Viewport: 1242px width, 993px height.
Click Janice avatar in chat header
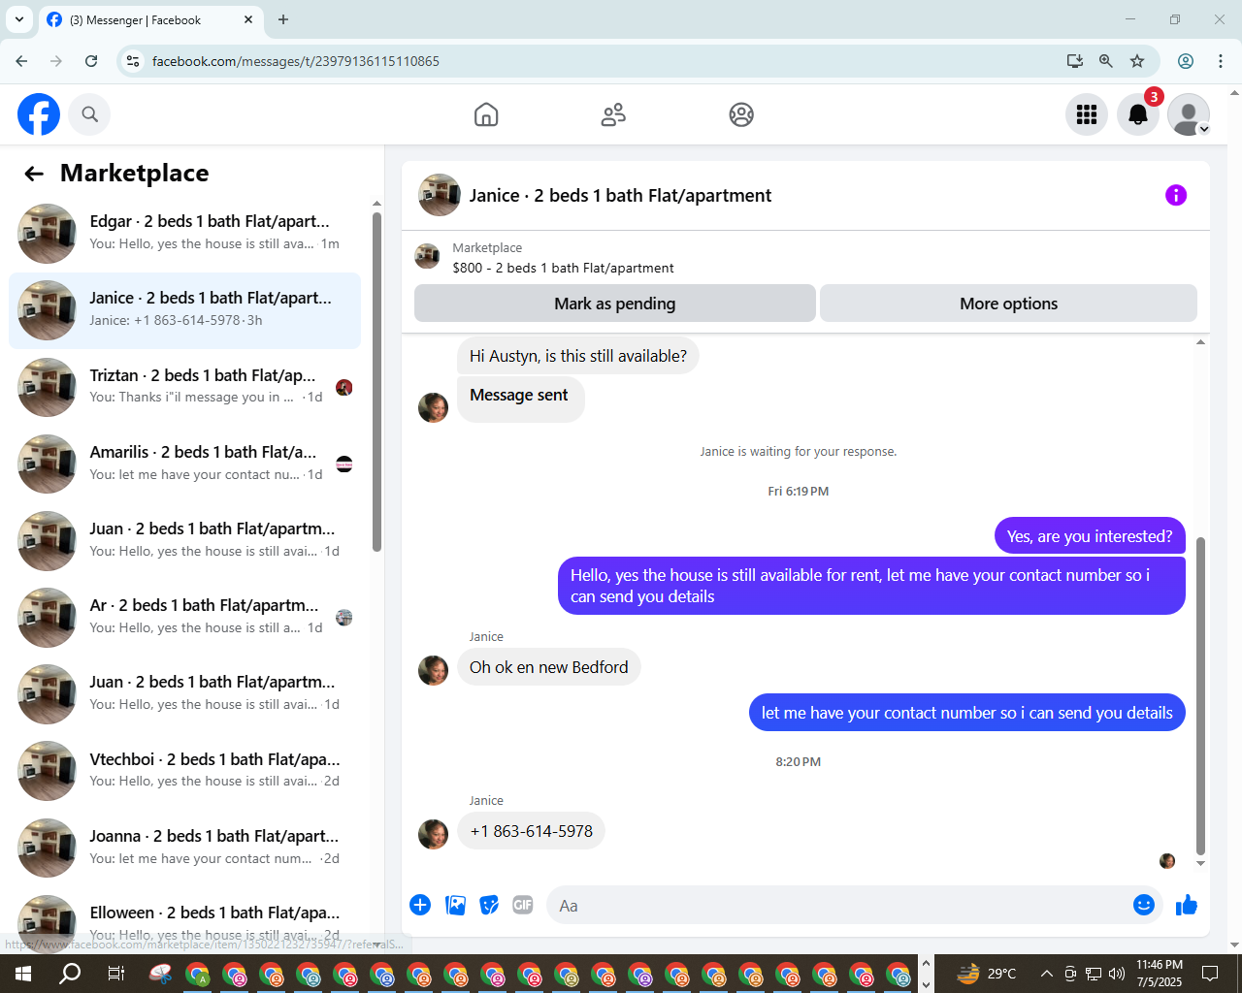(x=440, y=195)
